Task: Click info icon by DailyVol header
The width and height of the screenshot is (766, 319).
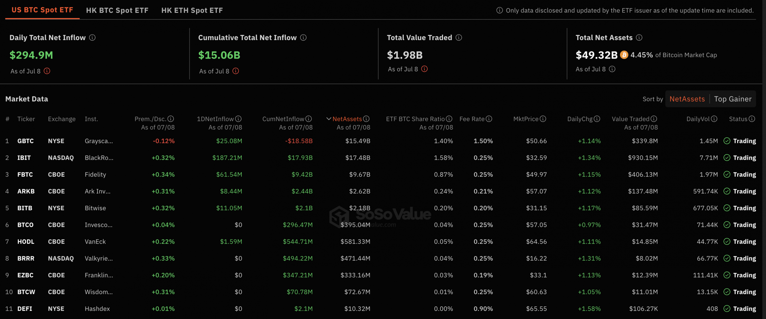Action: 714,119
